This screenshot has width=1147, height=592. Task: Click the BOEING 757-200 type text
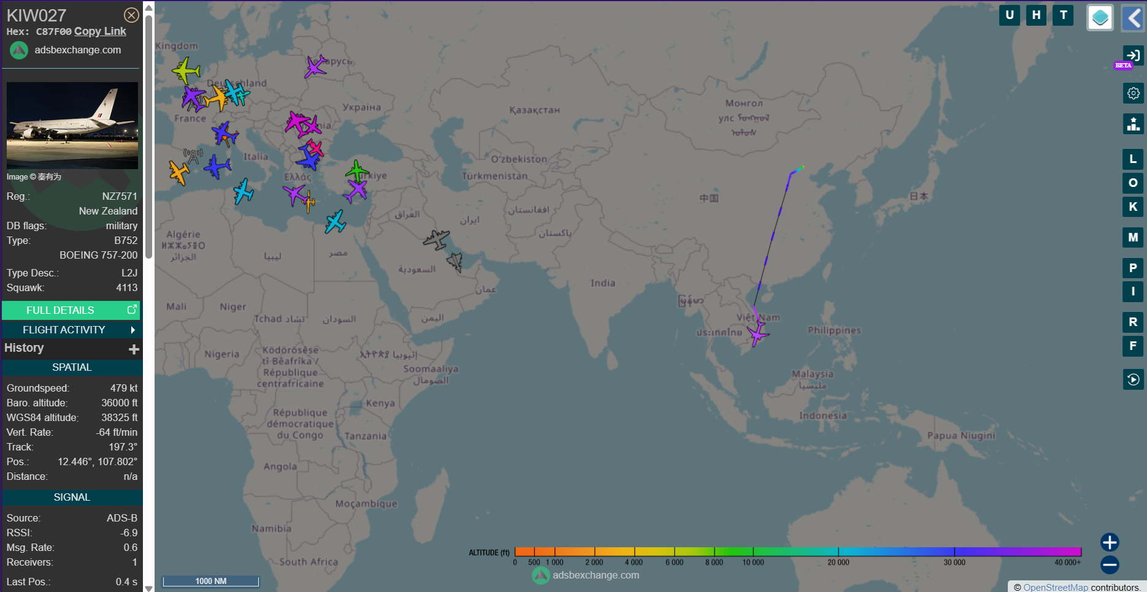tap(98, 255)
